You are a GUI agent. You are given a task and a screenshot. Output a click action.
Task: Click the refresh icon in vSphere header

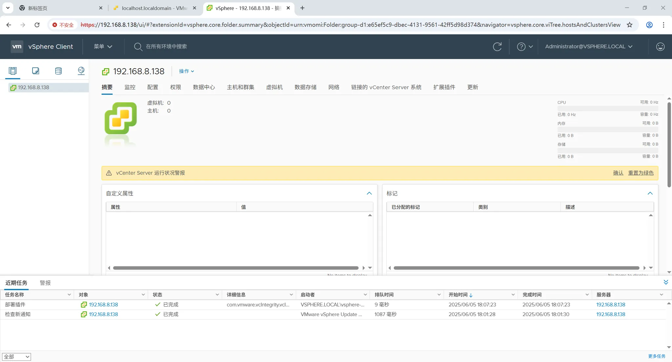tap(497, 47)
